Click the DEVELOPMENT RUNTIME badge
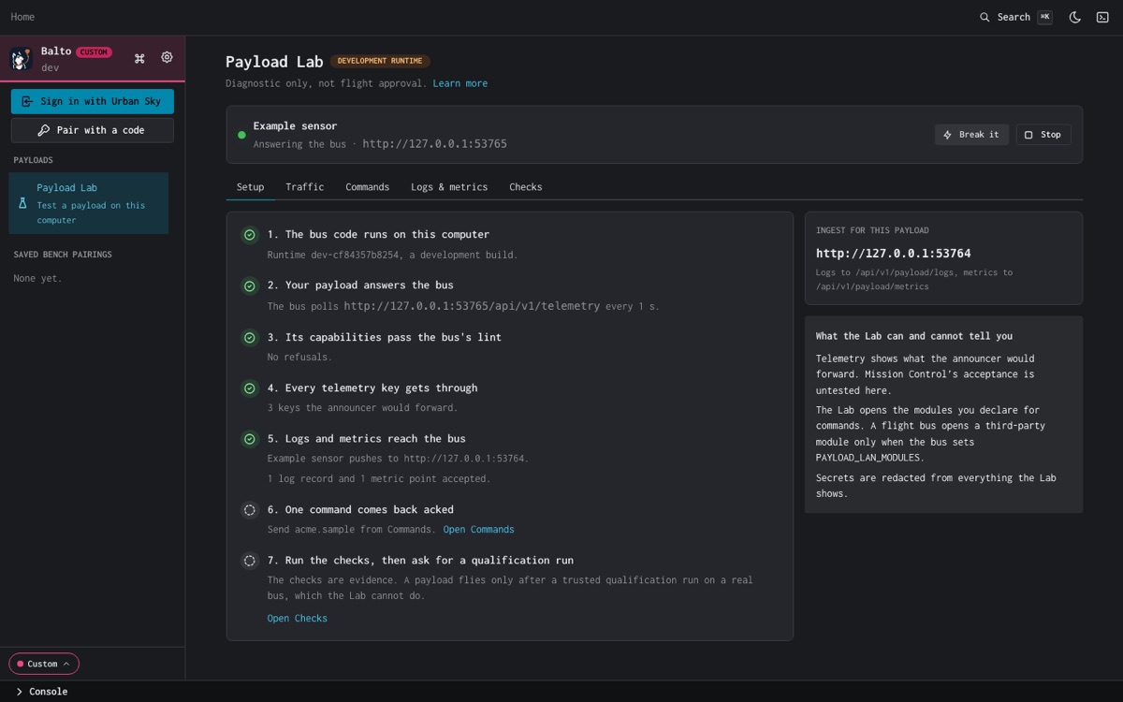1123x702 pixels. pos(380,61)
